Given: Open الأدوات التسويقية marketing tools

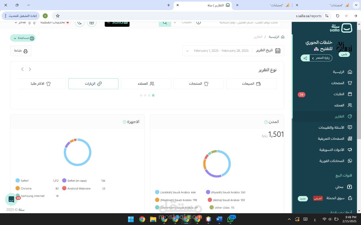Looking at the screenshot, I should (336, 150).
